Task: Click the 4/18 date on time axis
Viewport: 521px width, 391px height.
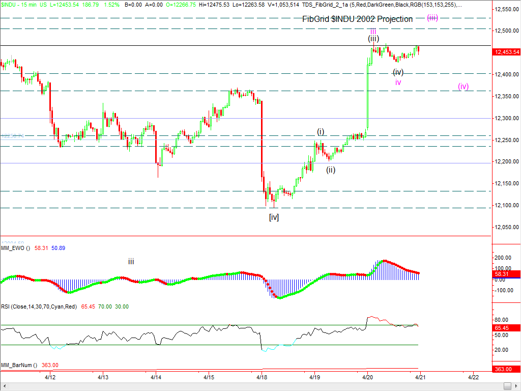Action: 262,378
